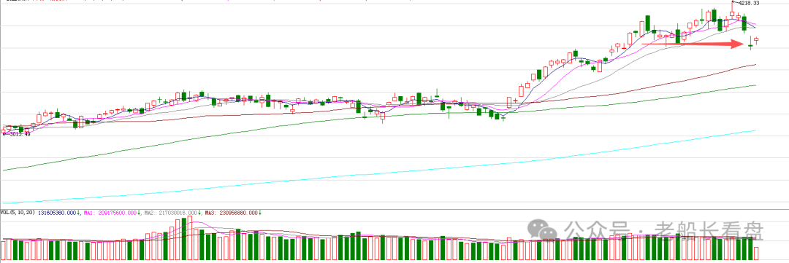
Task: Select the most recent candlestick on the chart
Action: pyautogui.click(x=756, y=41)
